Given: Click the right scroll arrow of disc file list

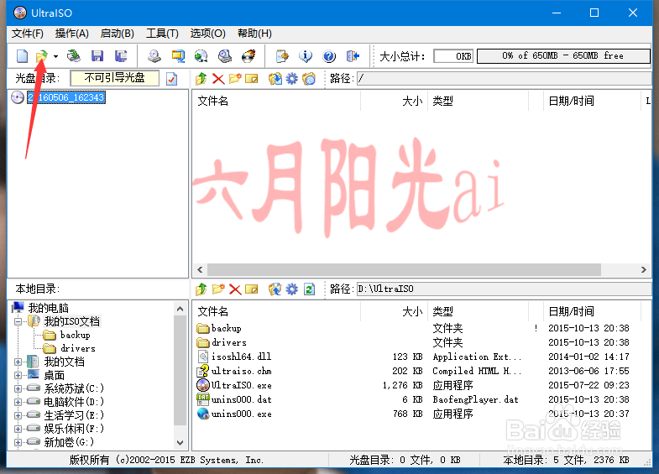Looking at the screenshot, I should point(643,269).
